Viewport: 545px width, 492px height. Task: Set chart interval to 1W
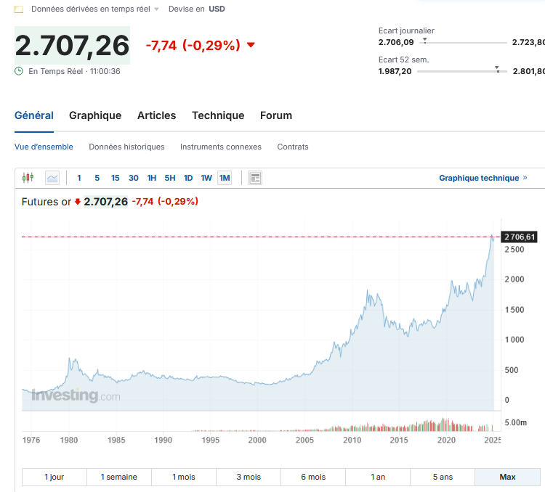206,178
